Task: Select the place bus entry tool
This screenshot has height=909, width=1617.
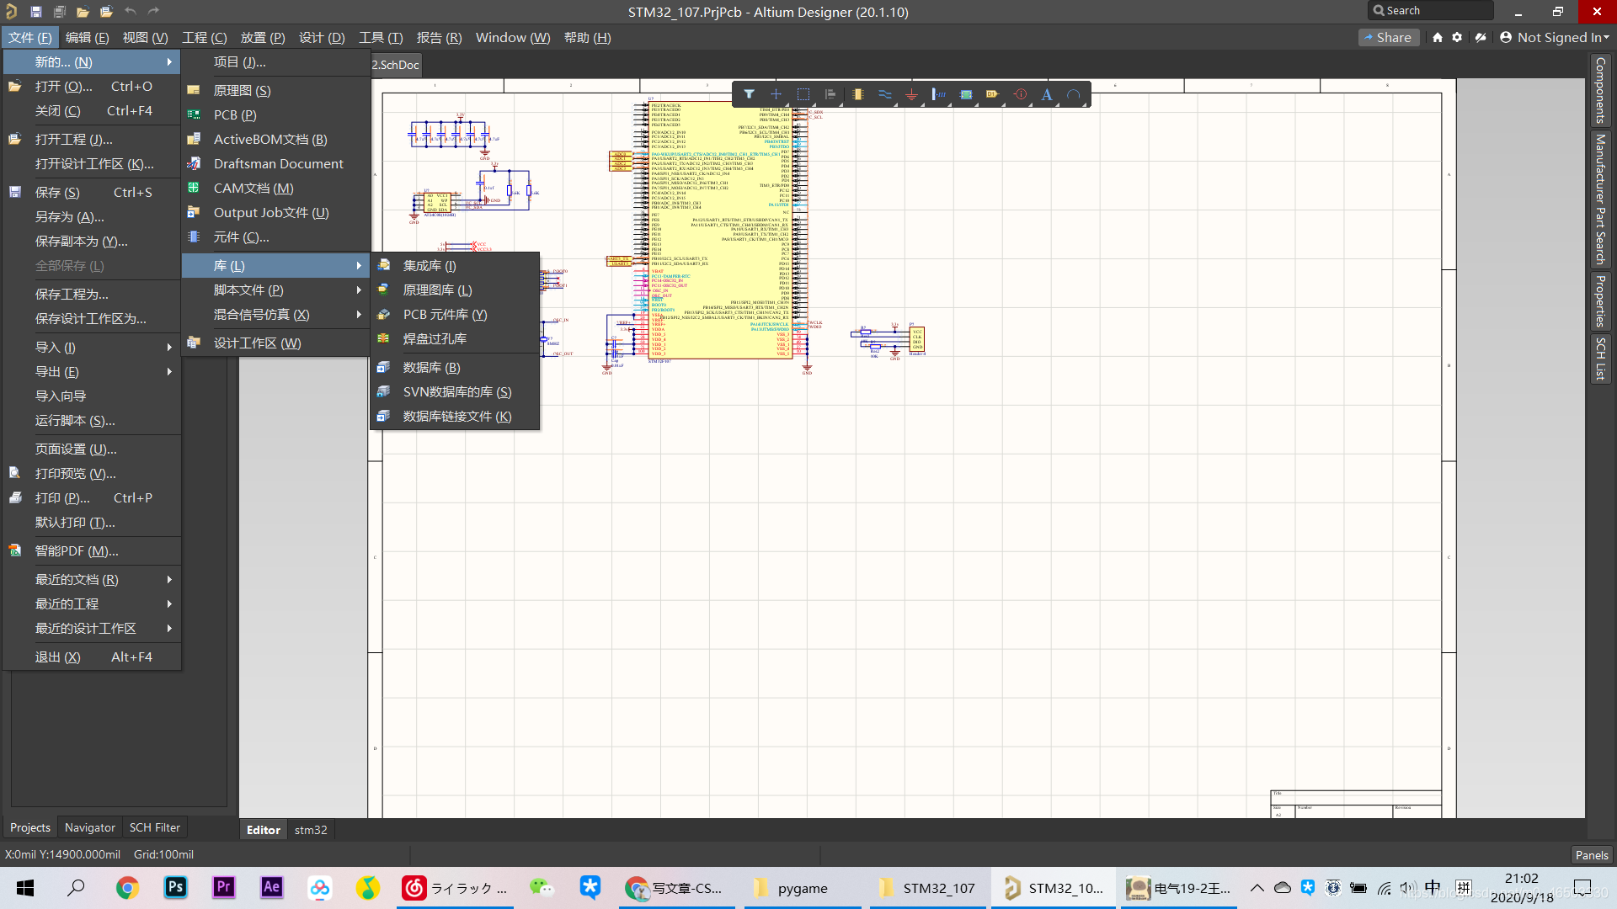Action: [938, 94]
